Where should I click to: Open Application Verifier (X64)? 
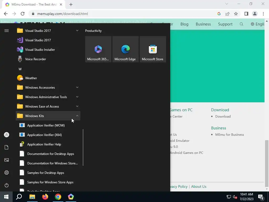pos(48,135)
